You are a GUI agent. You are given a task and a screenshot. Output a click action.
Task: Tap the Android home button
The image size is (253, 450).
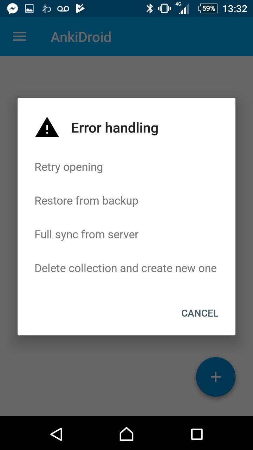click(126, 434)
